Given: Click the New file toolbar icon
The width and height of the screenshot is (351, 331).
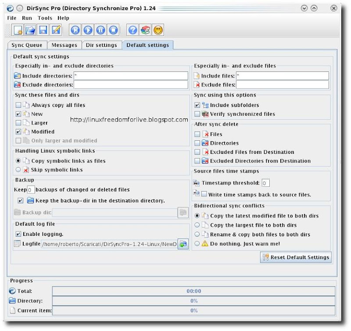Looking at the screenshot, I should [x=18, y=30].
